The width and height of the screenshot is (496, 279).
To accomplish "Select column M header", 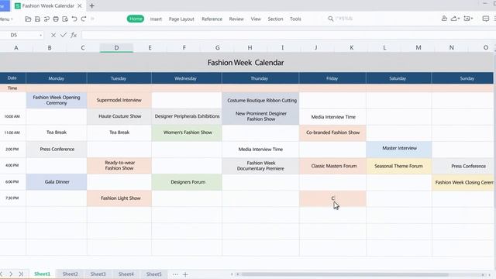I will [418, 48].
